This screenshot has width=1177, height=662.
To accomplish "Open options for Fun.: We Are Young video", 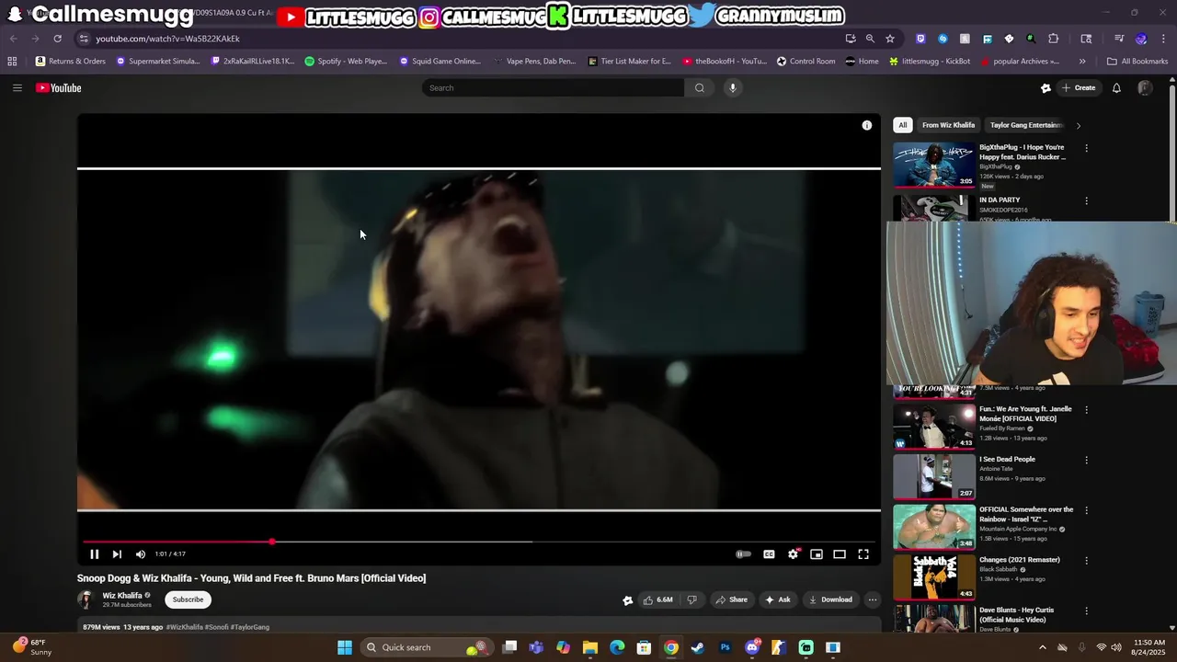I will coord(1086,410).
